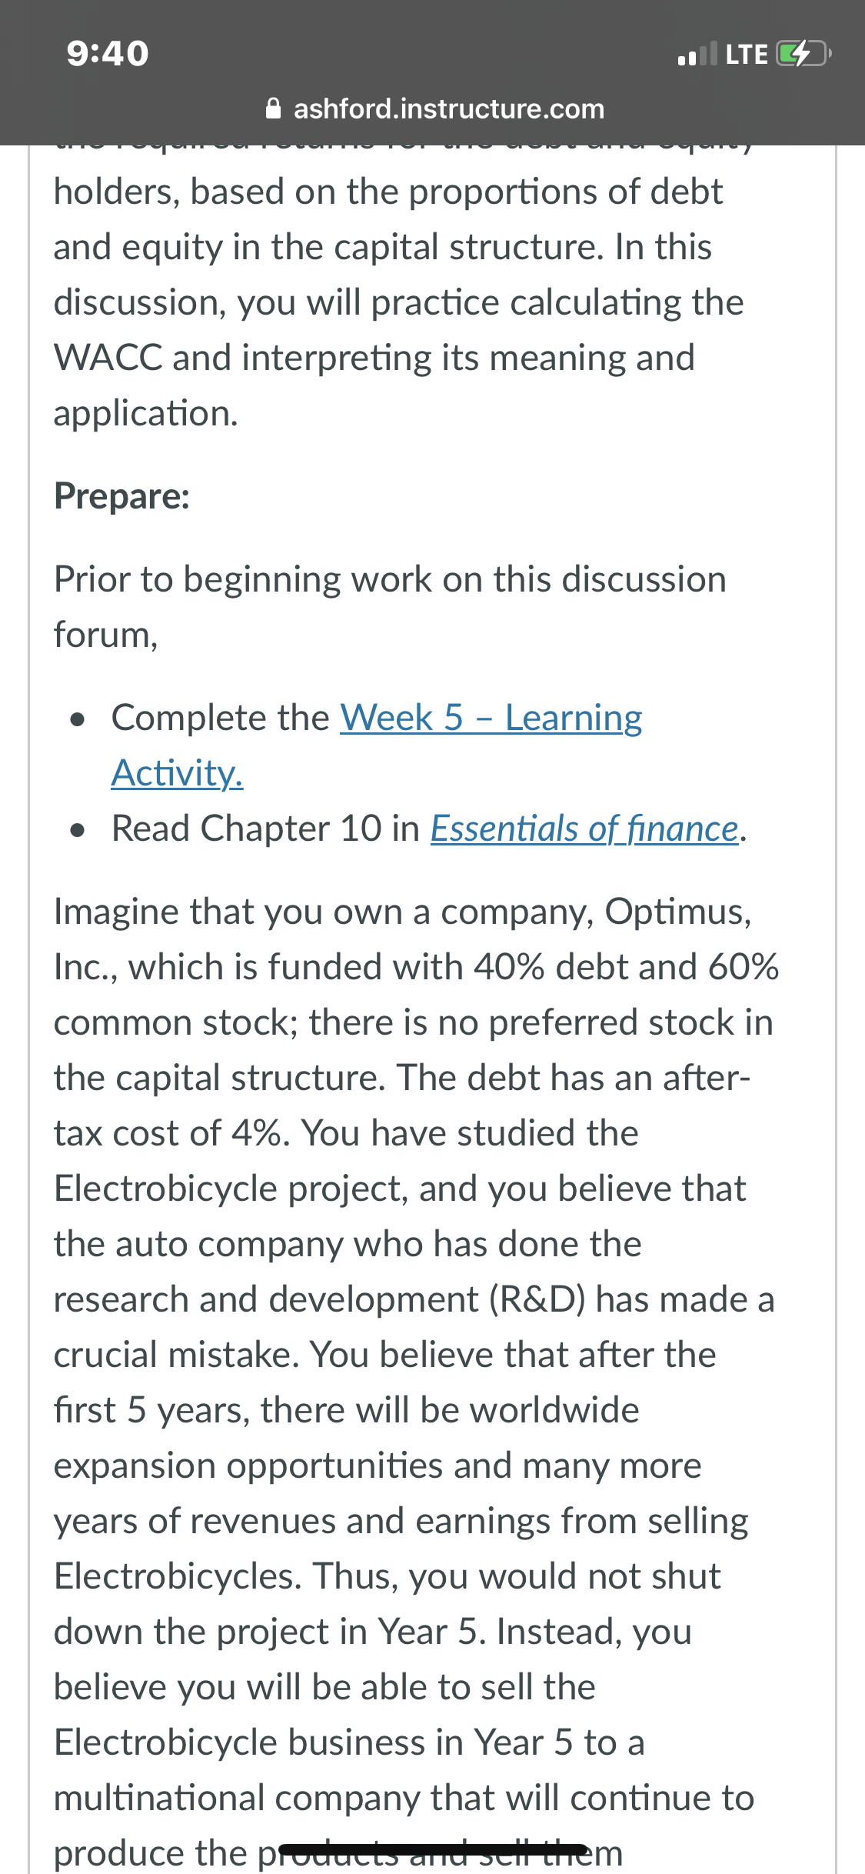Tap the cellular signal bars icon
The width and height of the screenshot is (865, 1874).
tap(697, 54)
